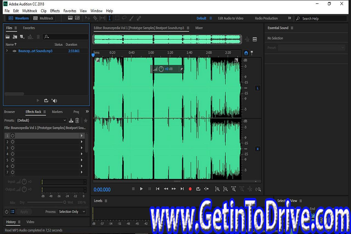Click the Input gain knob
The height and width of the screenshot is (234, 351).
[24, 182]
